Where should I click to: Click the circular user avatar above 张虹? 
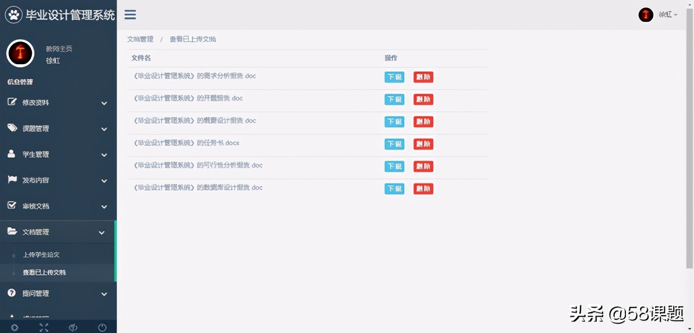pos(20,53)
